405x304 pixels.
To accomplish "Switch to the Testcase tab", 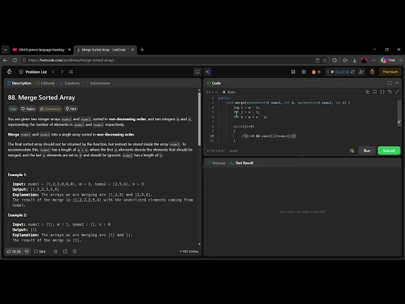I will coord(216,163).
